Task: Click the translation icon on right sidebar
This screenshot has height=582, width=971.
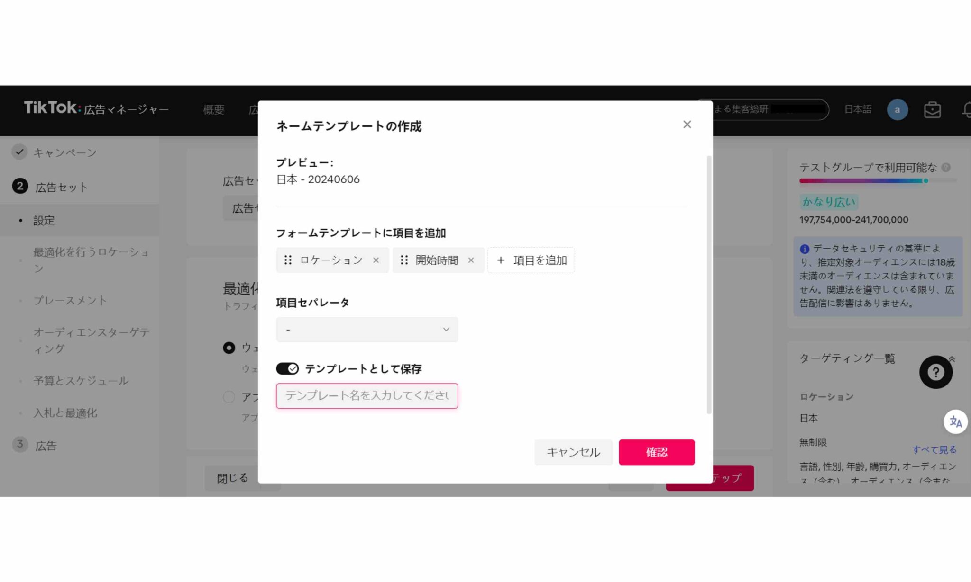Action: click(x=956, y=421)
